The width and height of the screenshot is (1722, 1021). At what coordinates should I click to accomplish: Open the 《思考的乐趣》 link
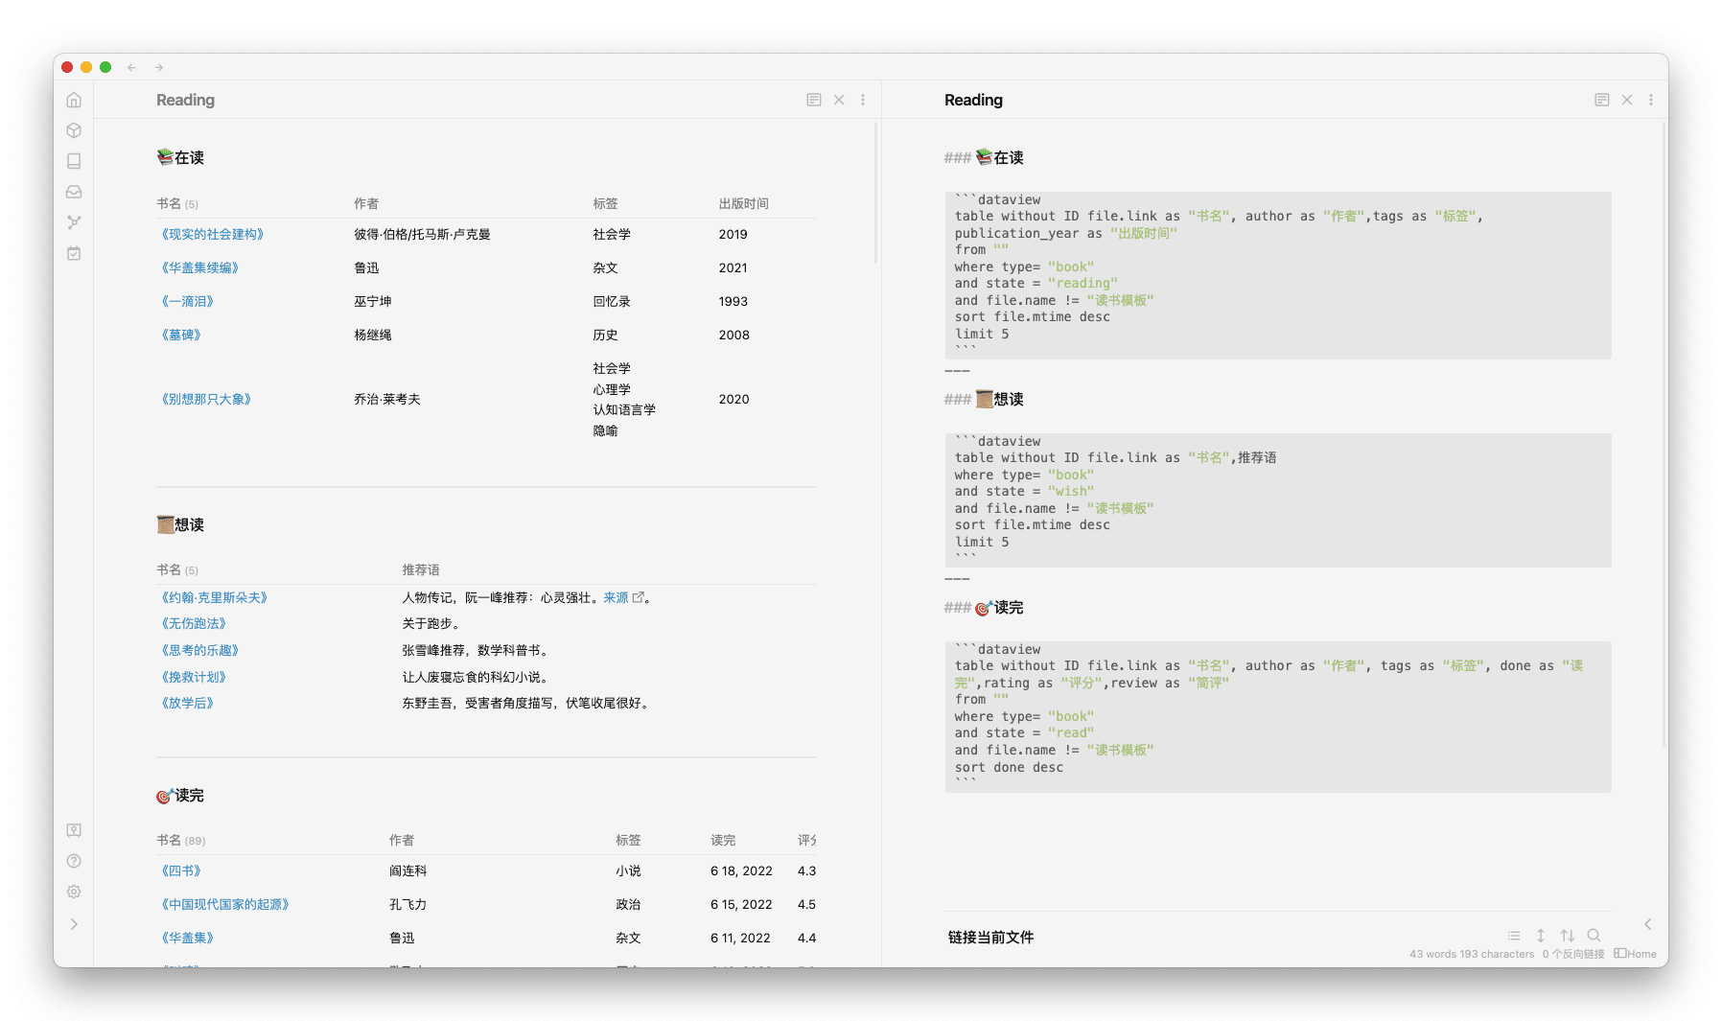click(200, 650)
